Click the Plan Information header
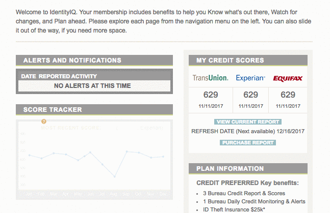 pos(248,169)
